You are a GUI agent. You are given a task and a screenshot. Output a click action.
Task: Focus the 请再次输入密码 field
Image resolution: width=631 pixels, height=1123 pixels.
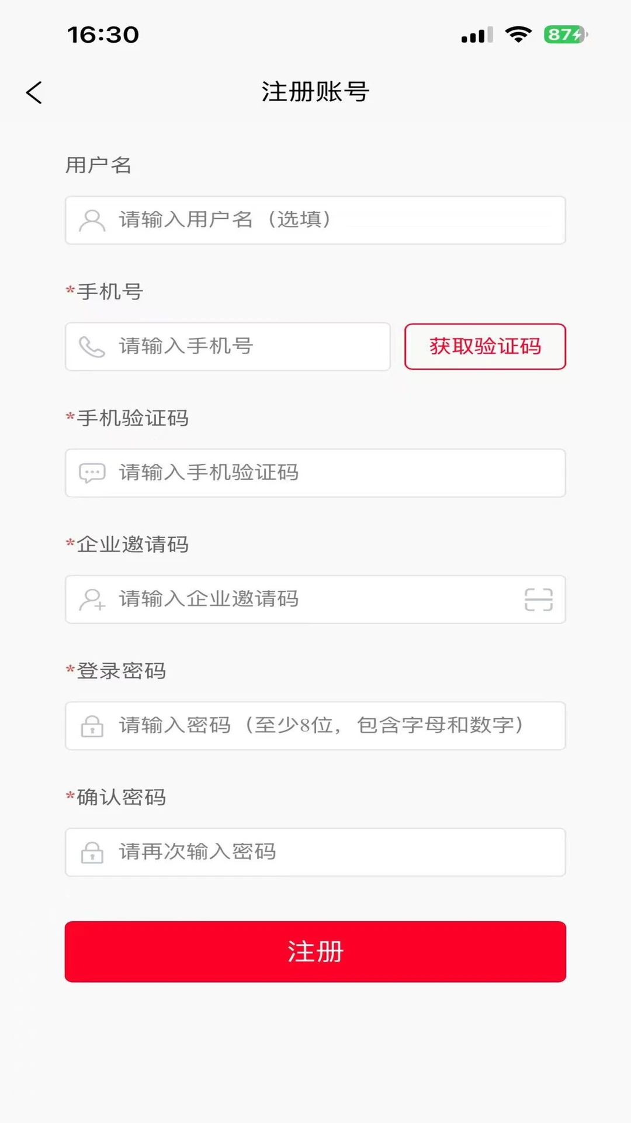[315, 852]
